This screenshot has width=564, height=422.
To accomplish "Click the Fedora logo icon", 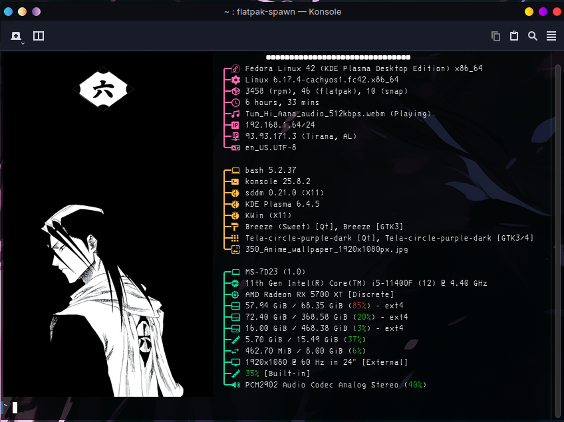I will [x=235, y=68].
